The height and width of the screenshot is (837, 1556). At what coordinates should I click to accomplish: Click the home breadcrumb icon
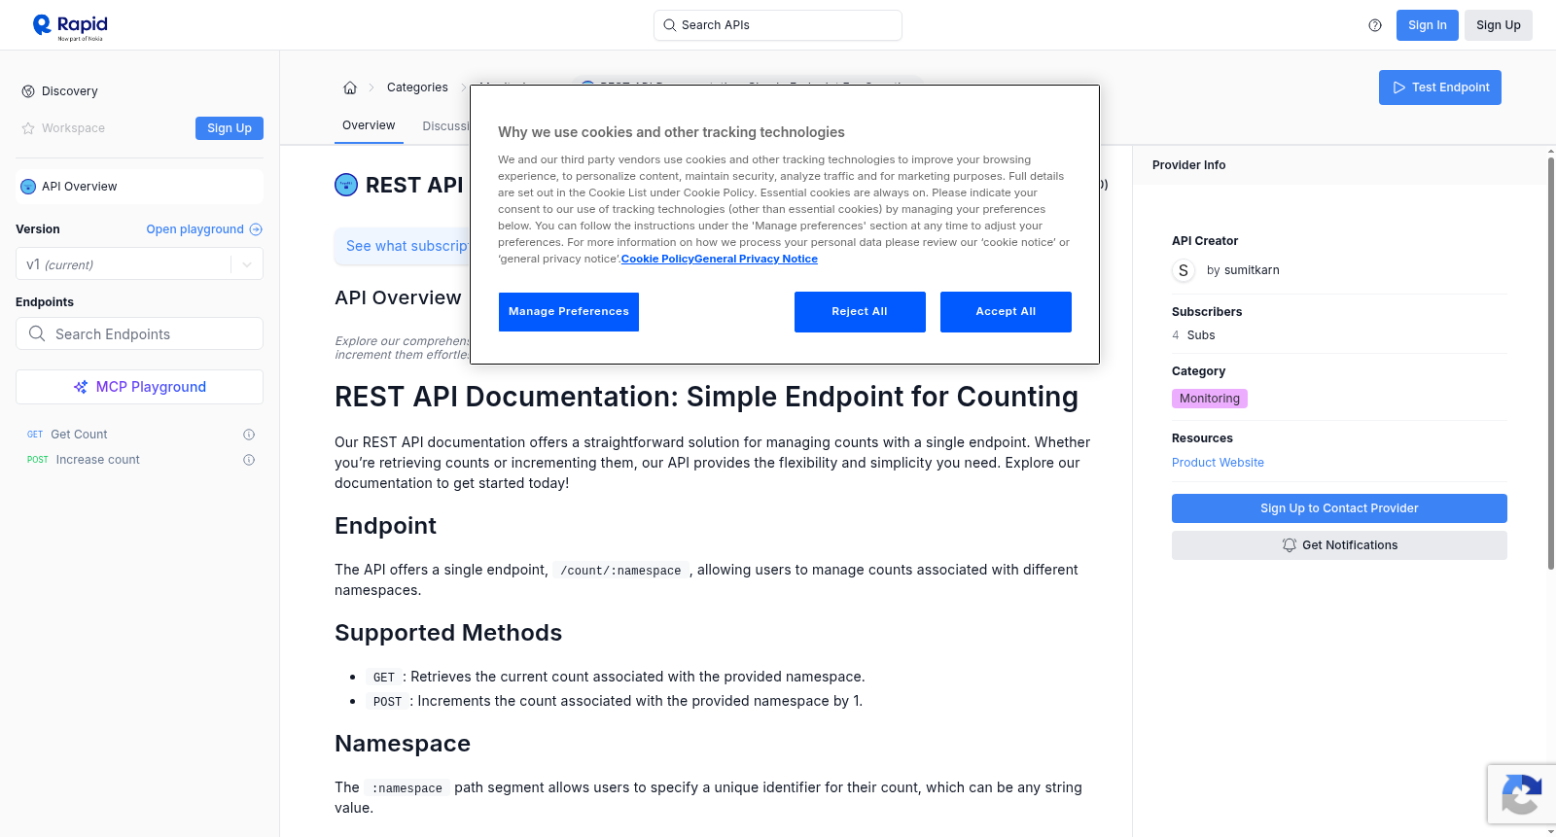[x=350, y=87]
